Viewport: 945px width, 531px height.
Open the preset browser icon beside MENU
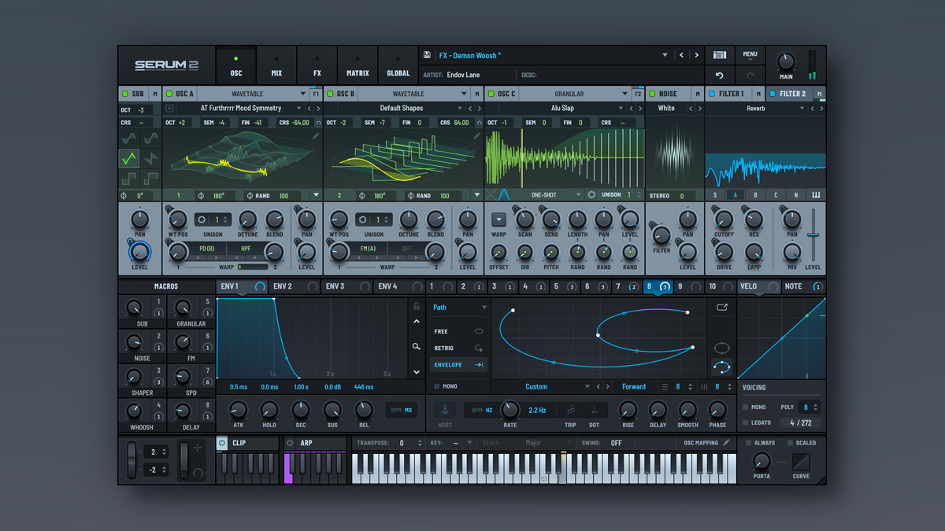pyautogui.click(x=719, y=55)
